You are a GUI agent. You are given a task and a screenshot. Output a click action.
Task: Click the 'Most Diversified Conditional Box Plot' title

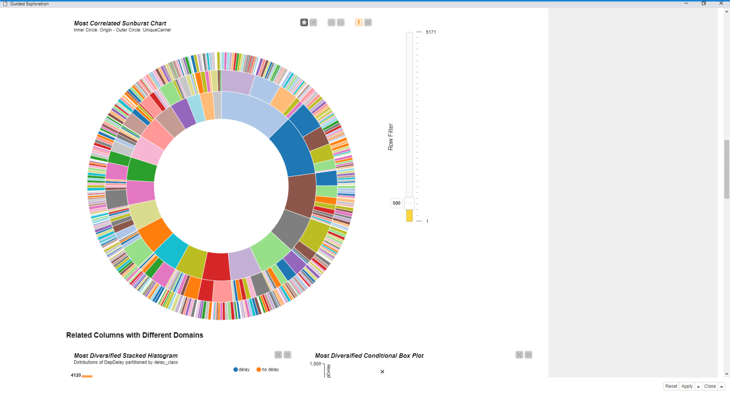[x=369, y=356]
